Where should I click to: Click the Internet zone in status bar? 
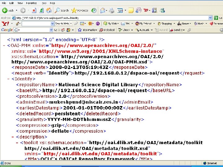pos(210,163)
